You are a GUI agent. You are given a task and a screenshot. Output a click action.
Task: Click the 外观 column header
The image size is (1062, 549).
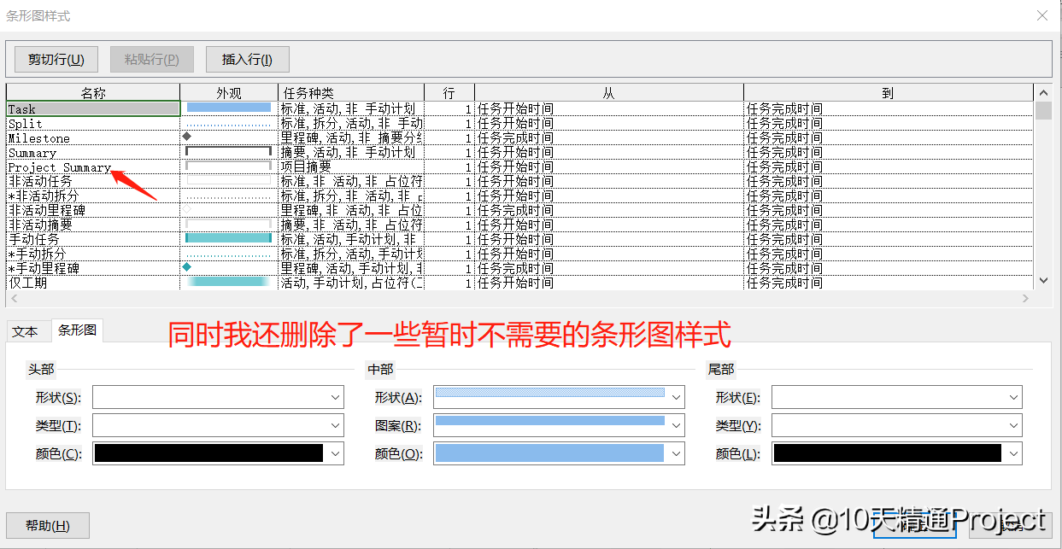(229, 93)
